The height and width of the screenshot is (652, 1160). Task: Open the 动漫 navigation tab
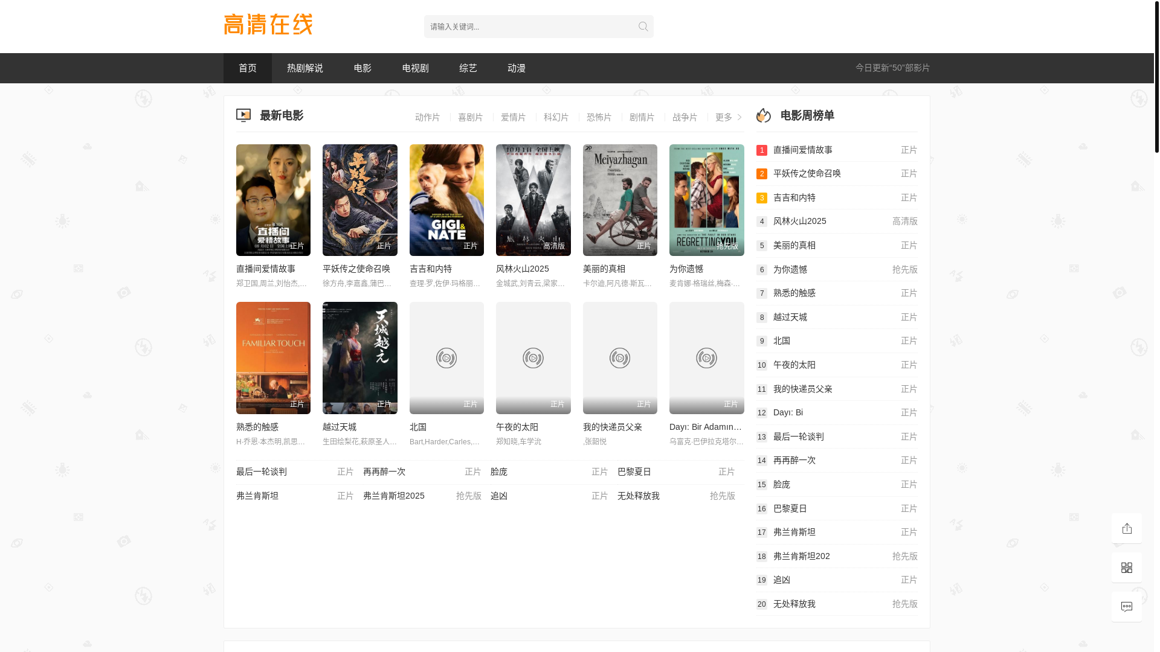click(x=517, y=68)
